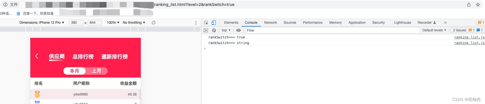Edit the height field showing 844
Viewport: 485px width, 104px height.
(x=95, y=23)
